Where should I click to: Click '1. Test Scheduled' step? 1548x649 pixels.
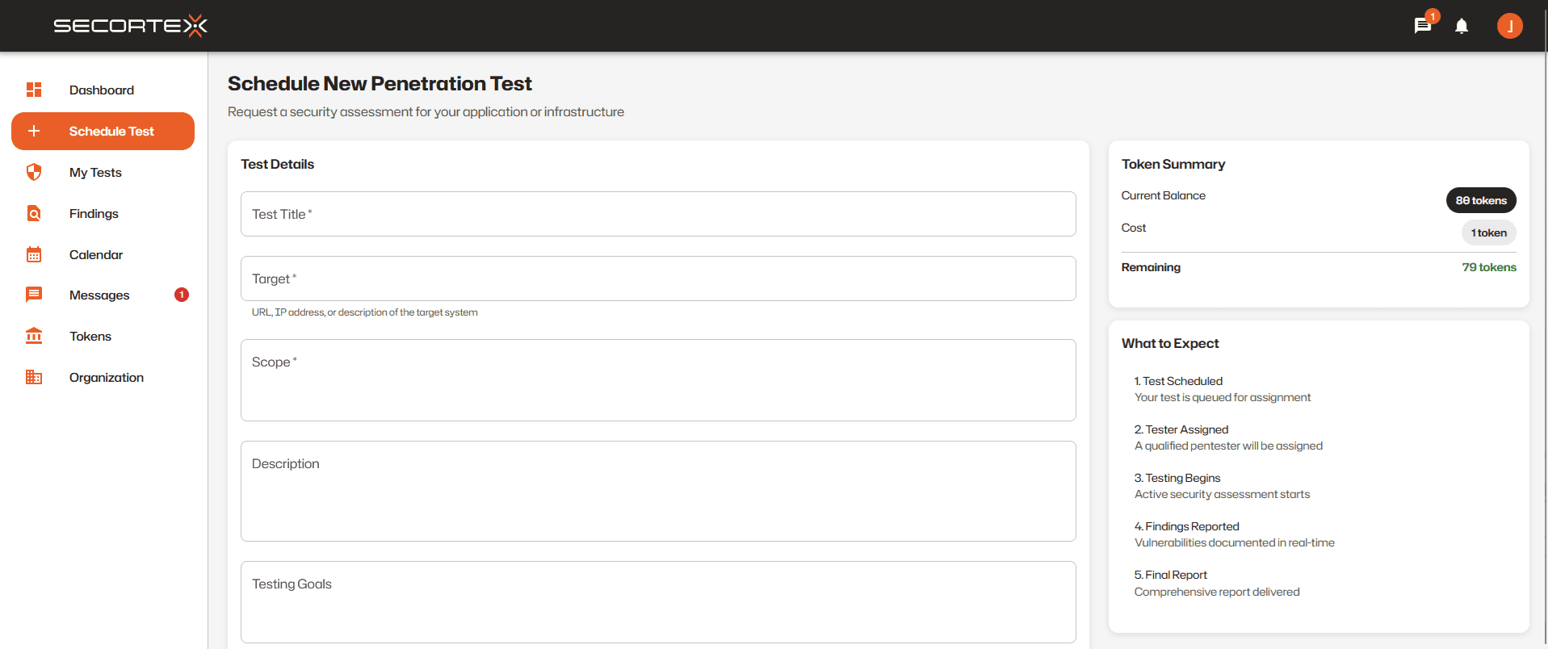pyautogui.click(x=1178, y=381)
